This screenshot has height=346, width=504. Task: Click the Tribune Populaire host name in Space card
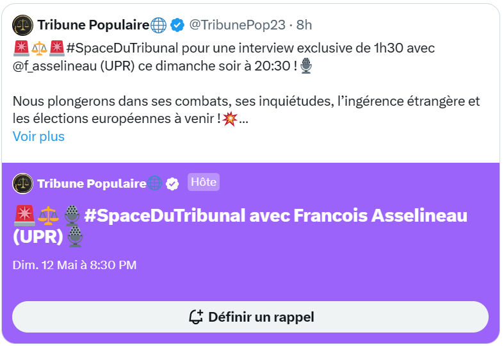pos(92,184)
